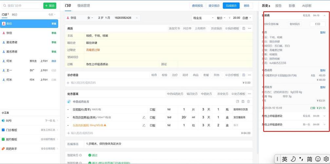Select patient 王一 in the list
330x164 pixels.
coord(29,70)
